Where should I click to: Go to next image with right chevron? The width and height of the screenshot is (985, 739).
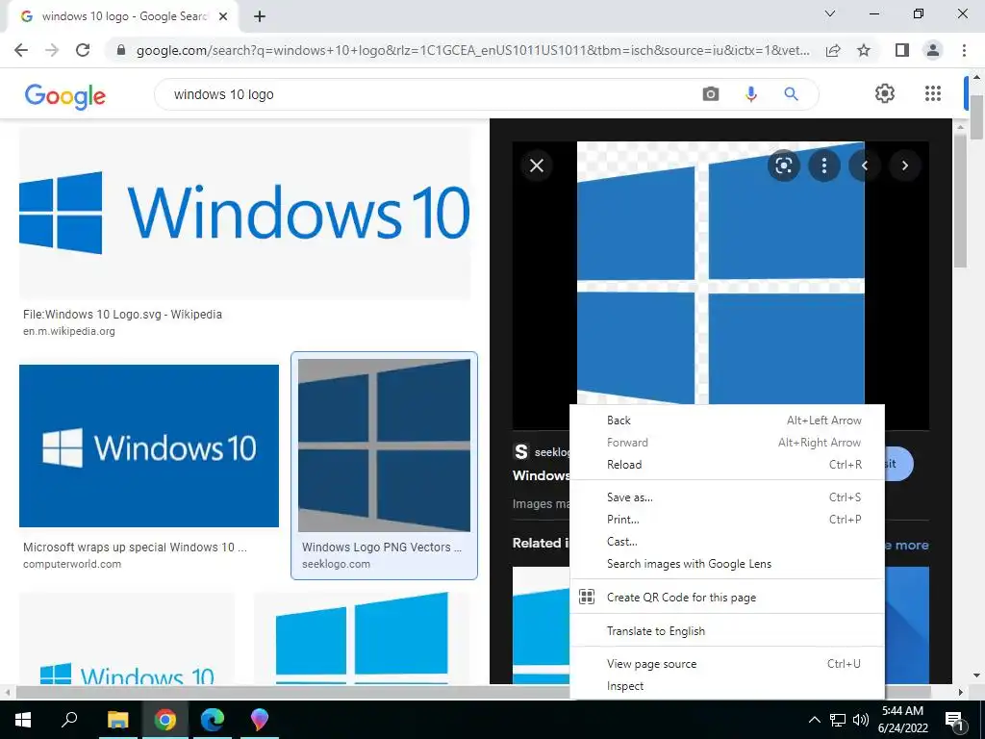[904, 166]
